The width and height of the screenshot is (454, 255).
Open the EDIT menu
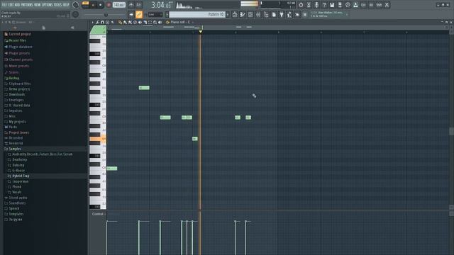tap(11, 5)
